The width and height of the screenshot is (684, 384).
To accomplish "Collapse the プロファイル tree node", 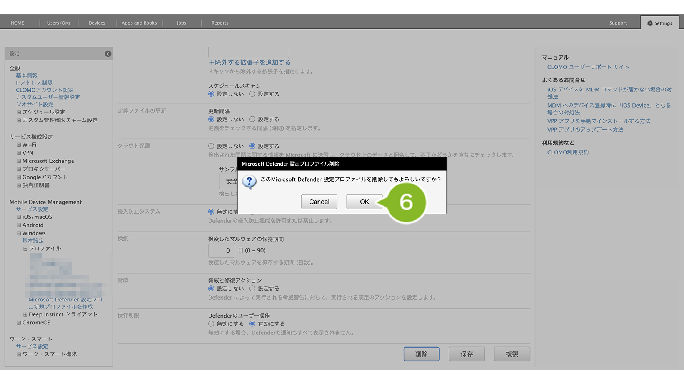I will point(25,248).
